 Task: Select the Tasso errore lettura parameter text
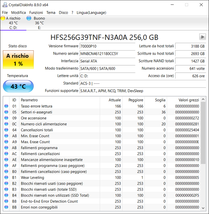(36, 106)
